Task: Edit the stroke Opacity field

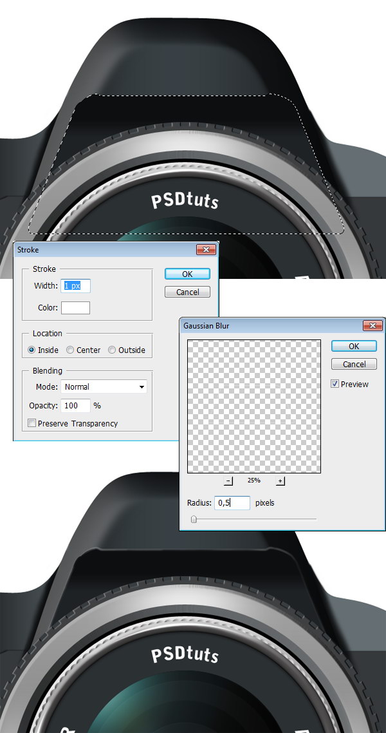Action: [76, 405]
